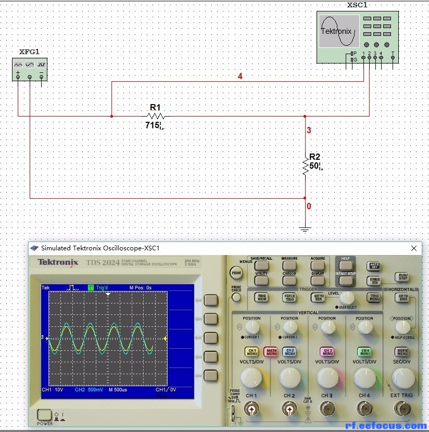Click the SINGLE SEQ button

tap(374, 281)
